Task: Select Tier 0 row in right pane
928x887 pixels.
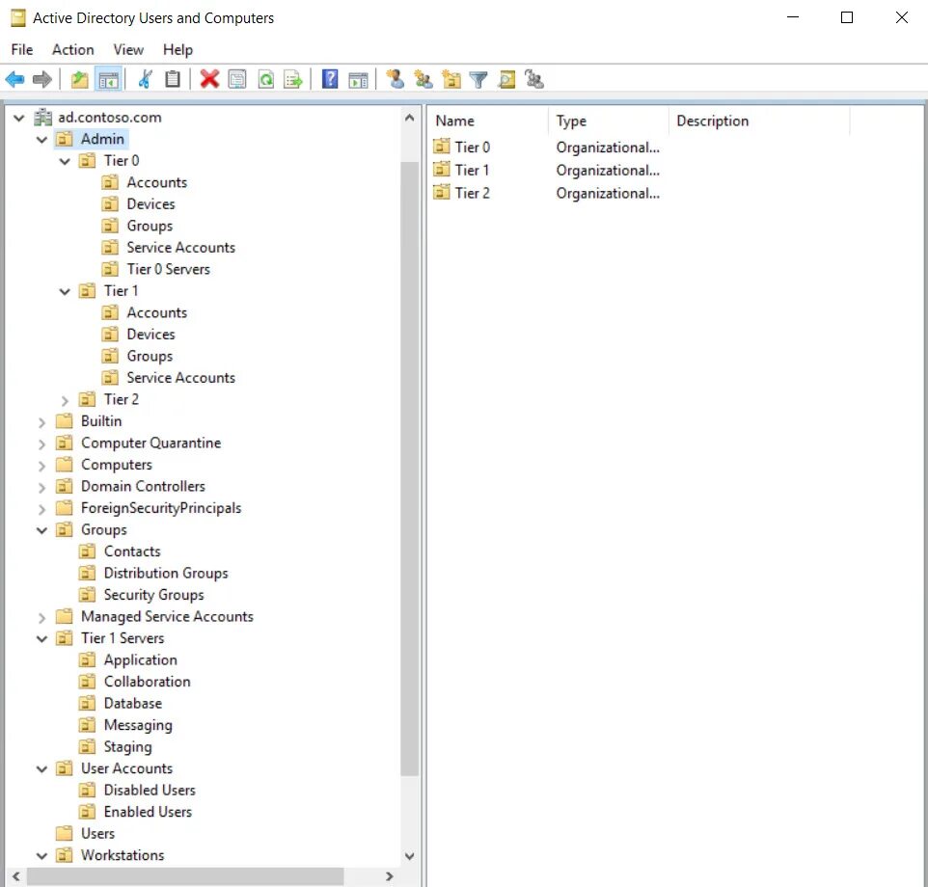Action: 472,147
